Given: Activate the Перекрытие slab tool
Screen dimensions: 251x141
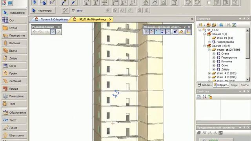Looking at the screenshot, I should pyautogui.click(x=14, y=36).
